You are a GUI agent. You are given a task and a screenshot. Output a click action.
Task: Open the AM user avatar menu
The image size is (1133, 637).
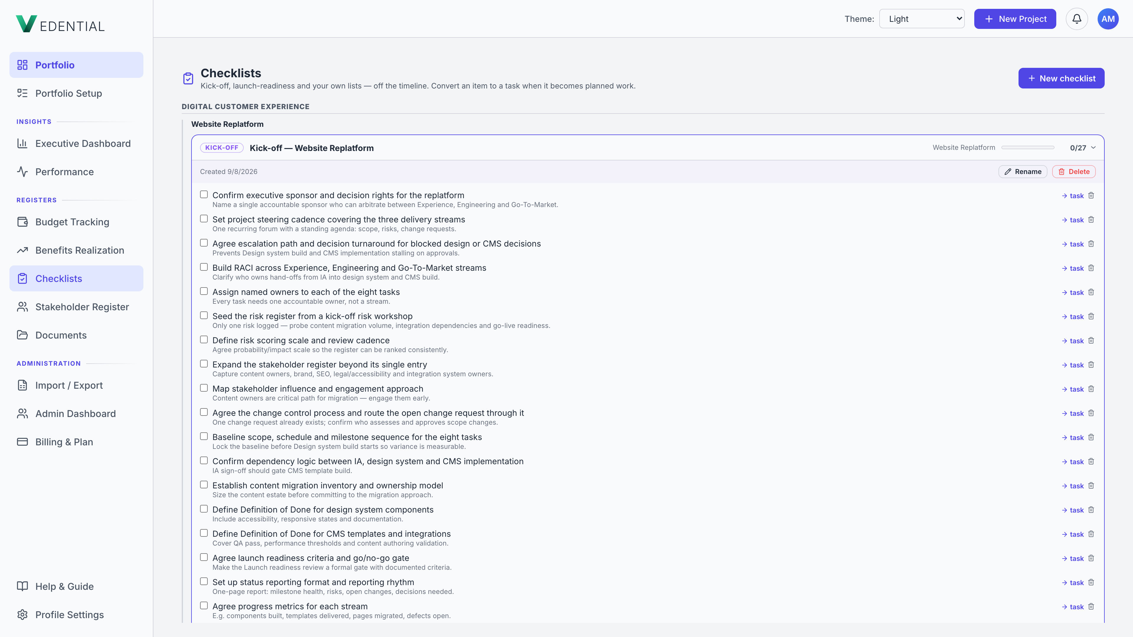coord(1108,19)
